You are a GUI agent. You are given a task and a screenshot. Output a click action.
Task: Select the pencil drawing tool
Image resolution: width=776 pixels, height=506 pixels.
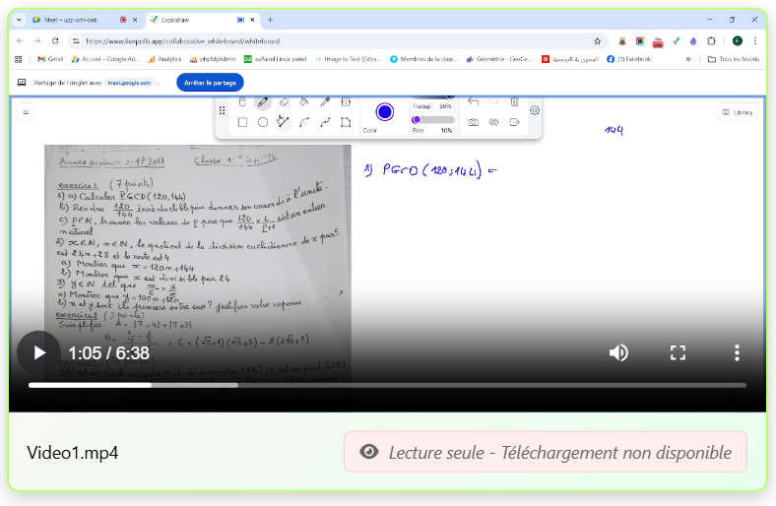tap(263, 102)
